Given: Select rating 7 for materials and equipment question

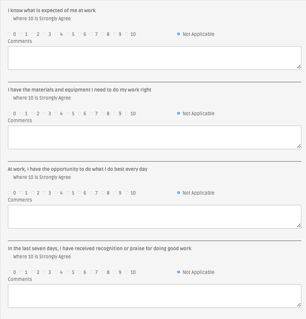Looking at the screenshot, I should coord(91,113).
